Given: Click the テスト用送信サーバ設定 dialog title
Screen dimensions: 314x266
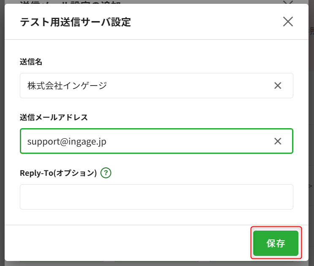Looking at the screenshot, I should point(75,22).
